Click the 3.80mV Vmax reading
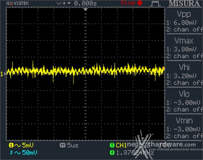Screen dimensions: 203x160 [185, 49]
